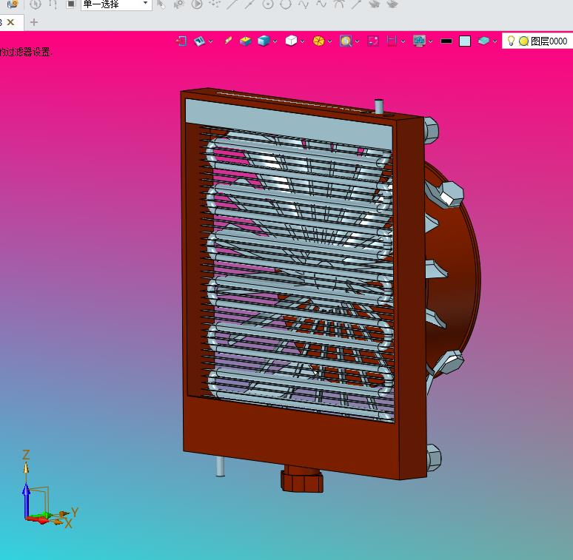Click the teal face shape icon
The image size is (573, 560).
coord(483,41)
